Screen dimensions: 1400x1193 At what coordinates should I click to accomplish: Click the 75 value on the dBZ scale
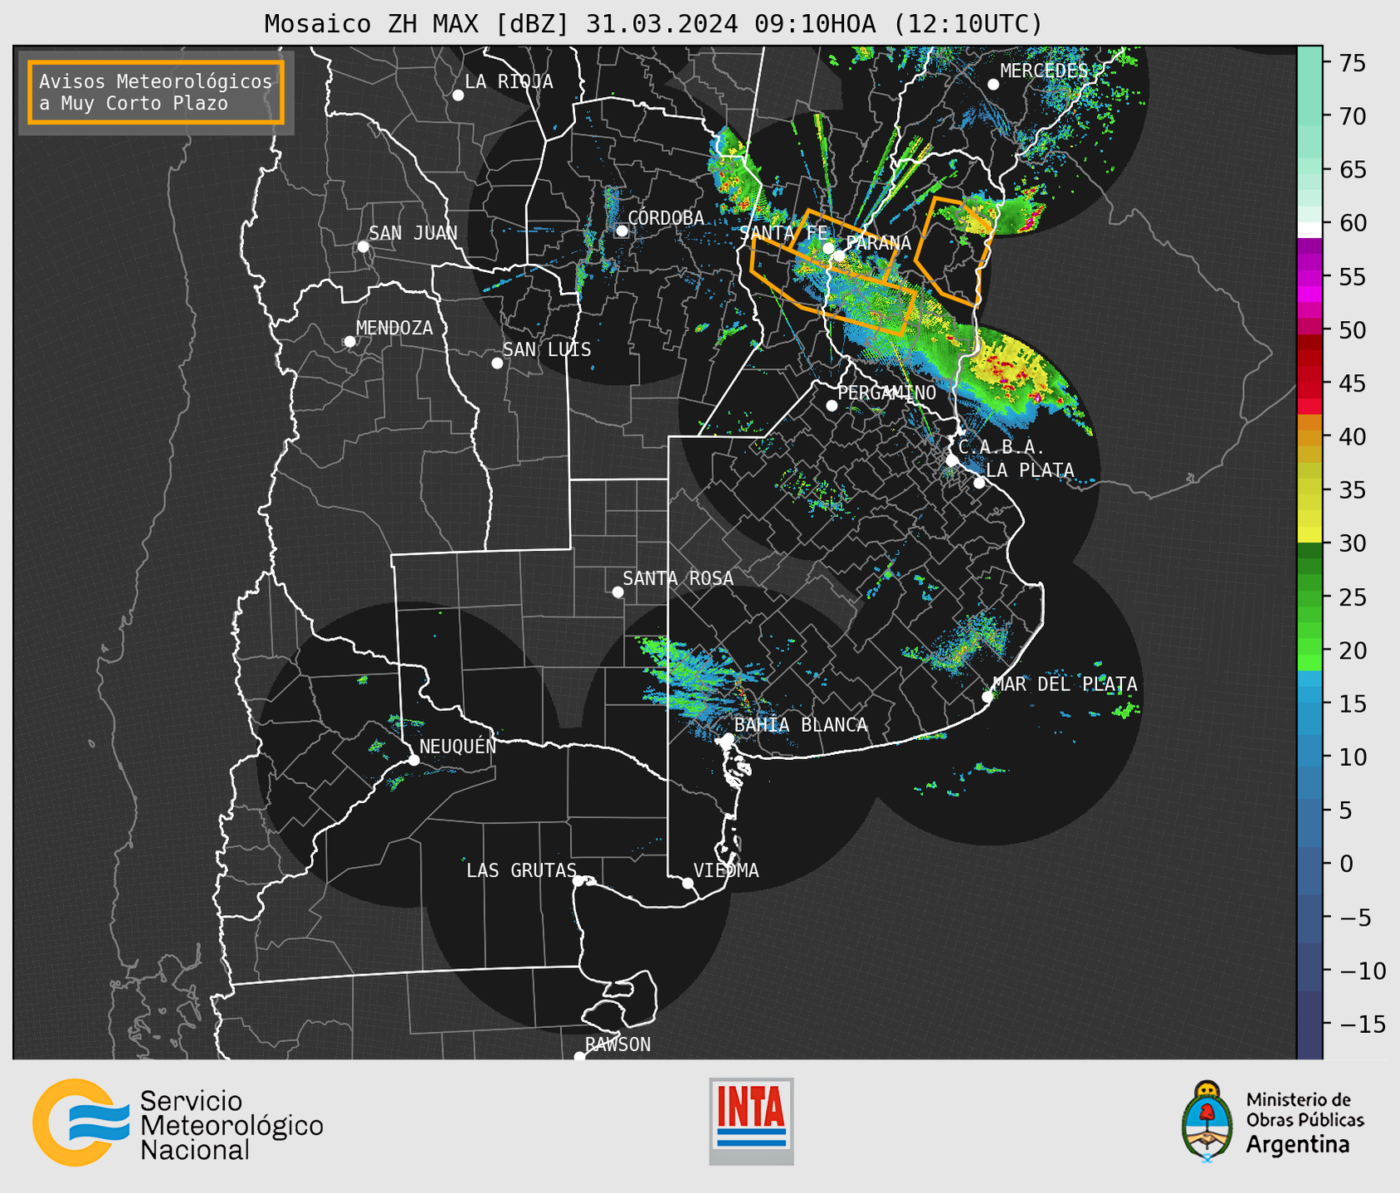(1353, 63)
